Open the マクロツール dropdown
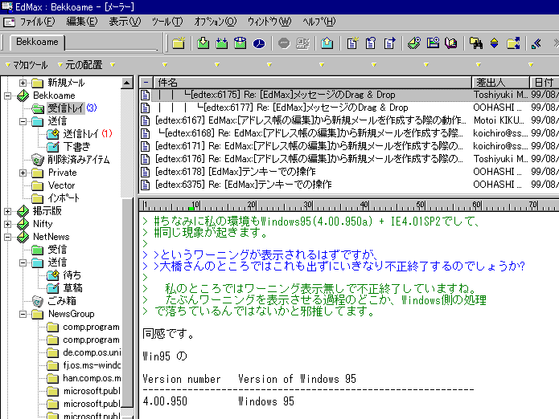 [x=27, y=65]
